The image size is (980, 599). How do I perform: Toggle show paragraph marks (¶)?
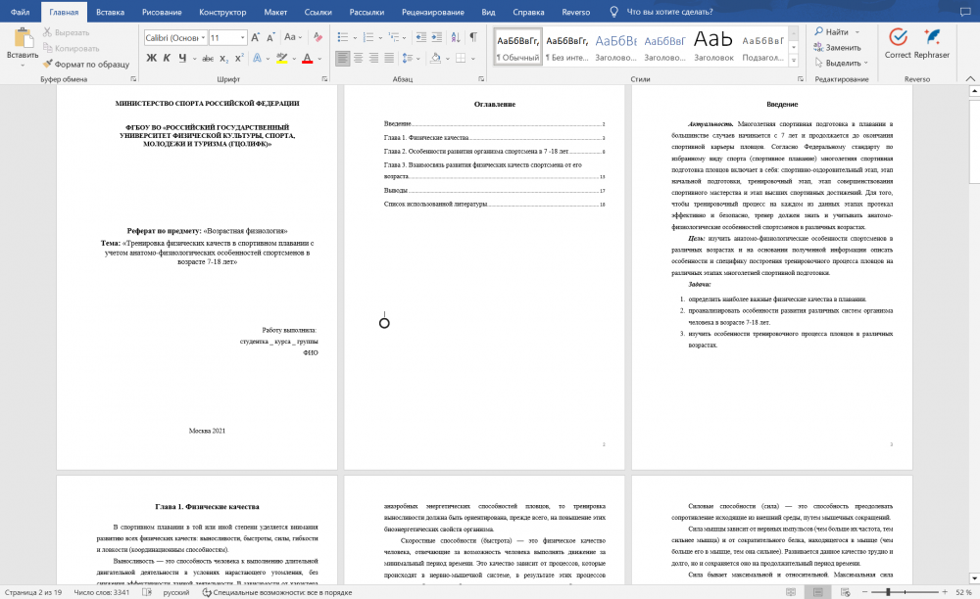point(473,37)
